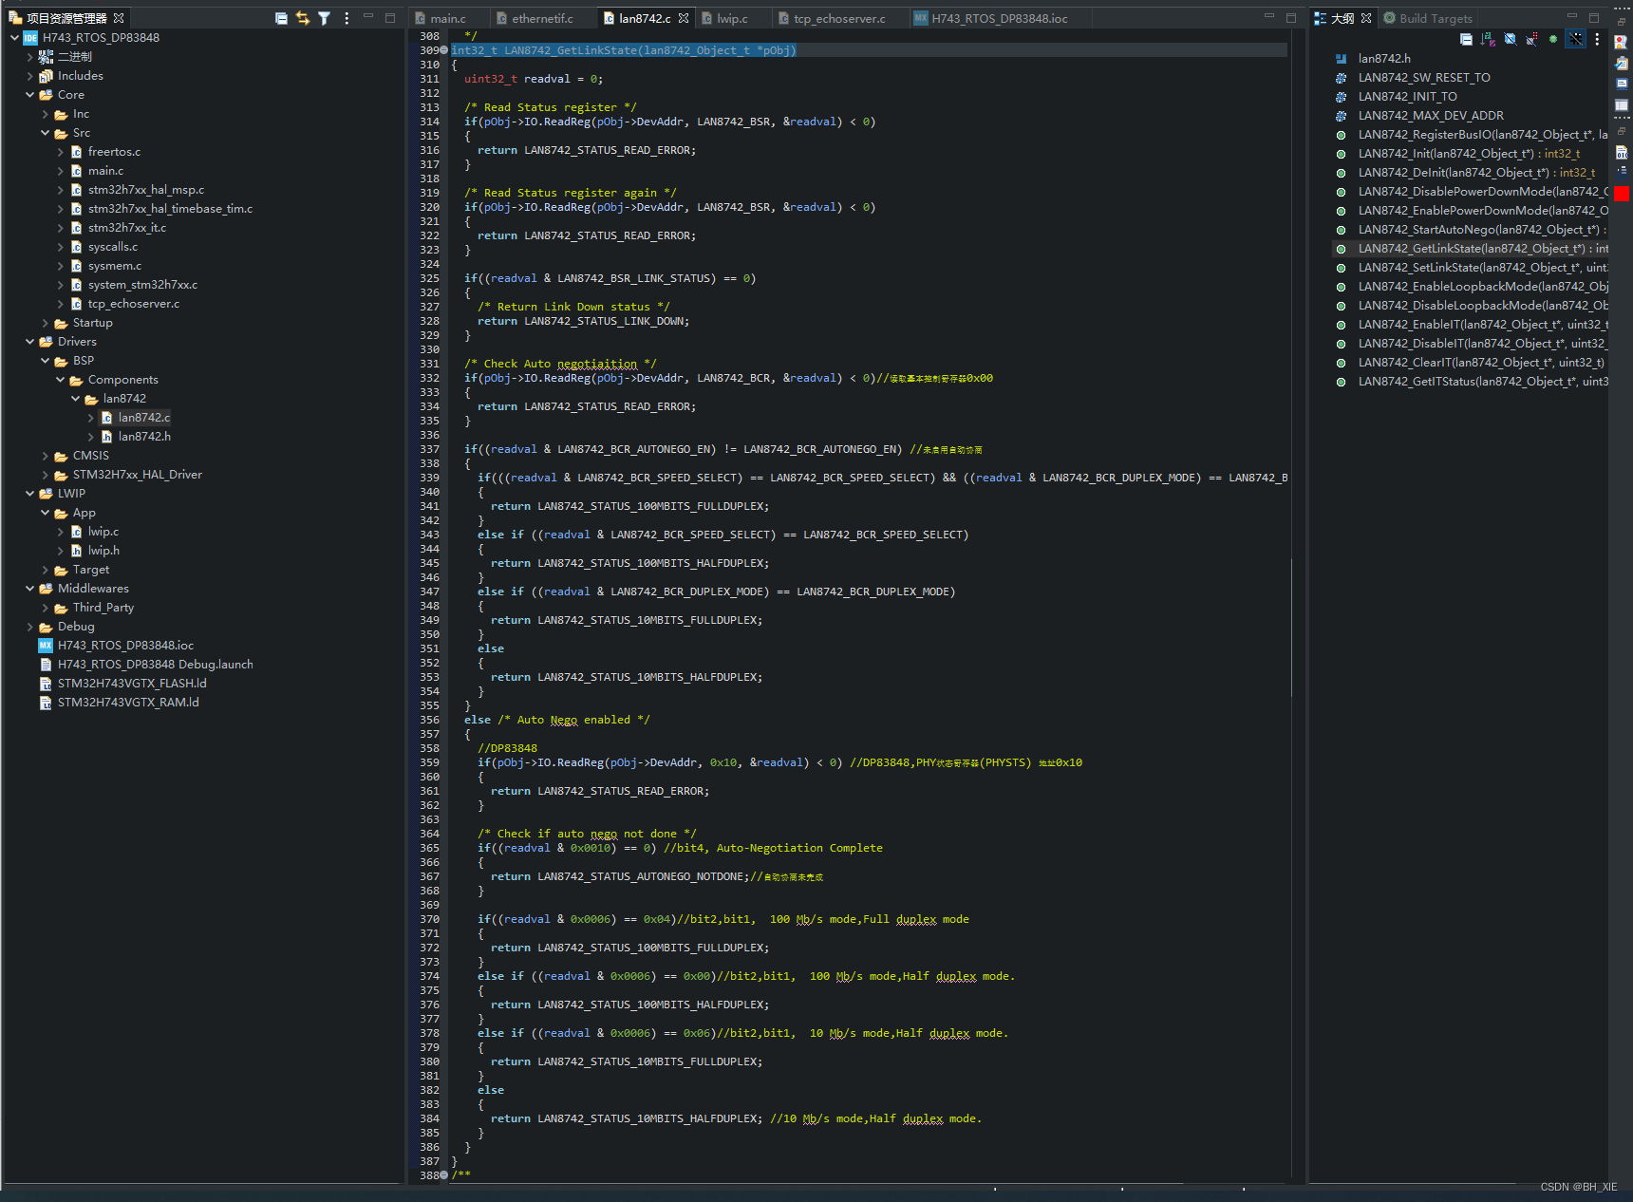Viewport: 1633px width, 1202px height.
Task: Collapse code fold at line 309
Action: (444, 50)
